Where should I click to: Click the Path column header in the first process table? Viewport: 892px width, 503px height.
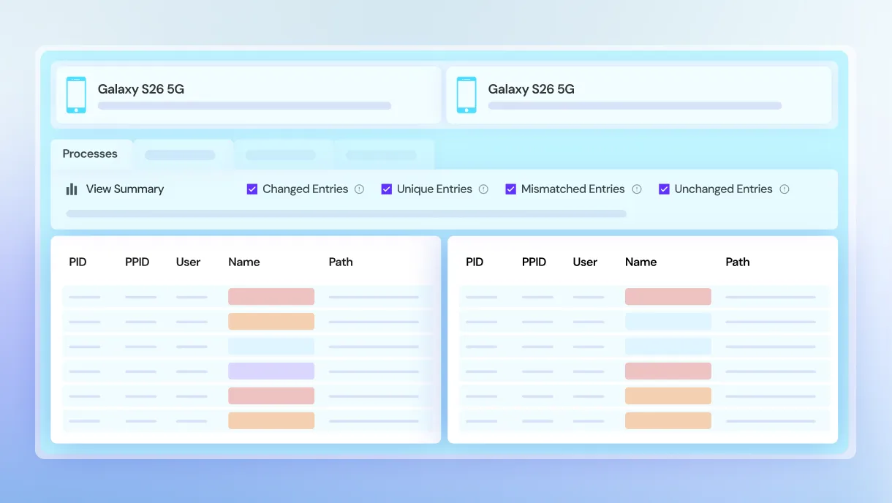(341, 262)
